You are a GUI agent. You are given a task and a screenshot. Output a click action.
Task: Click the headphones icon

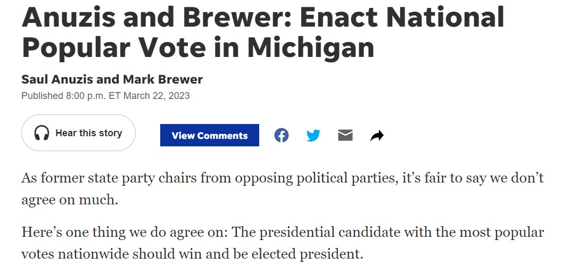[x=42, y=133]
